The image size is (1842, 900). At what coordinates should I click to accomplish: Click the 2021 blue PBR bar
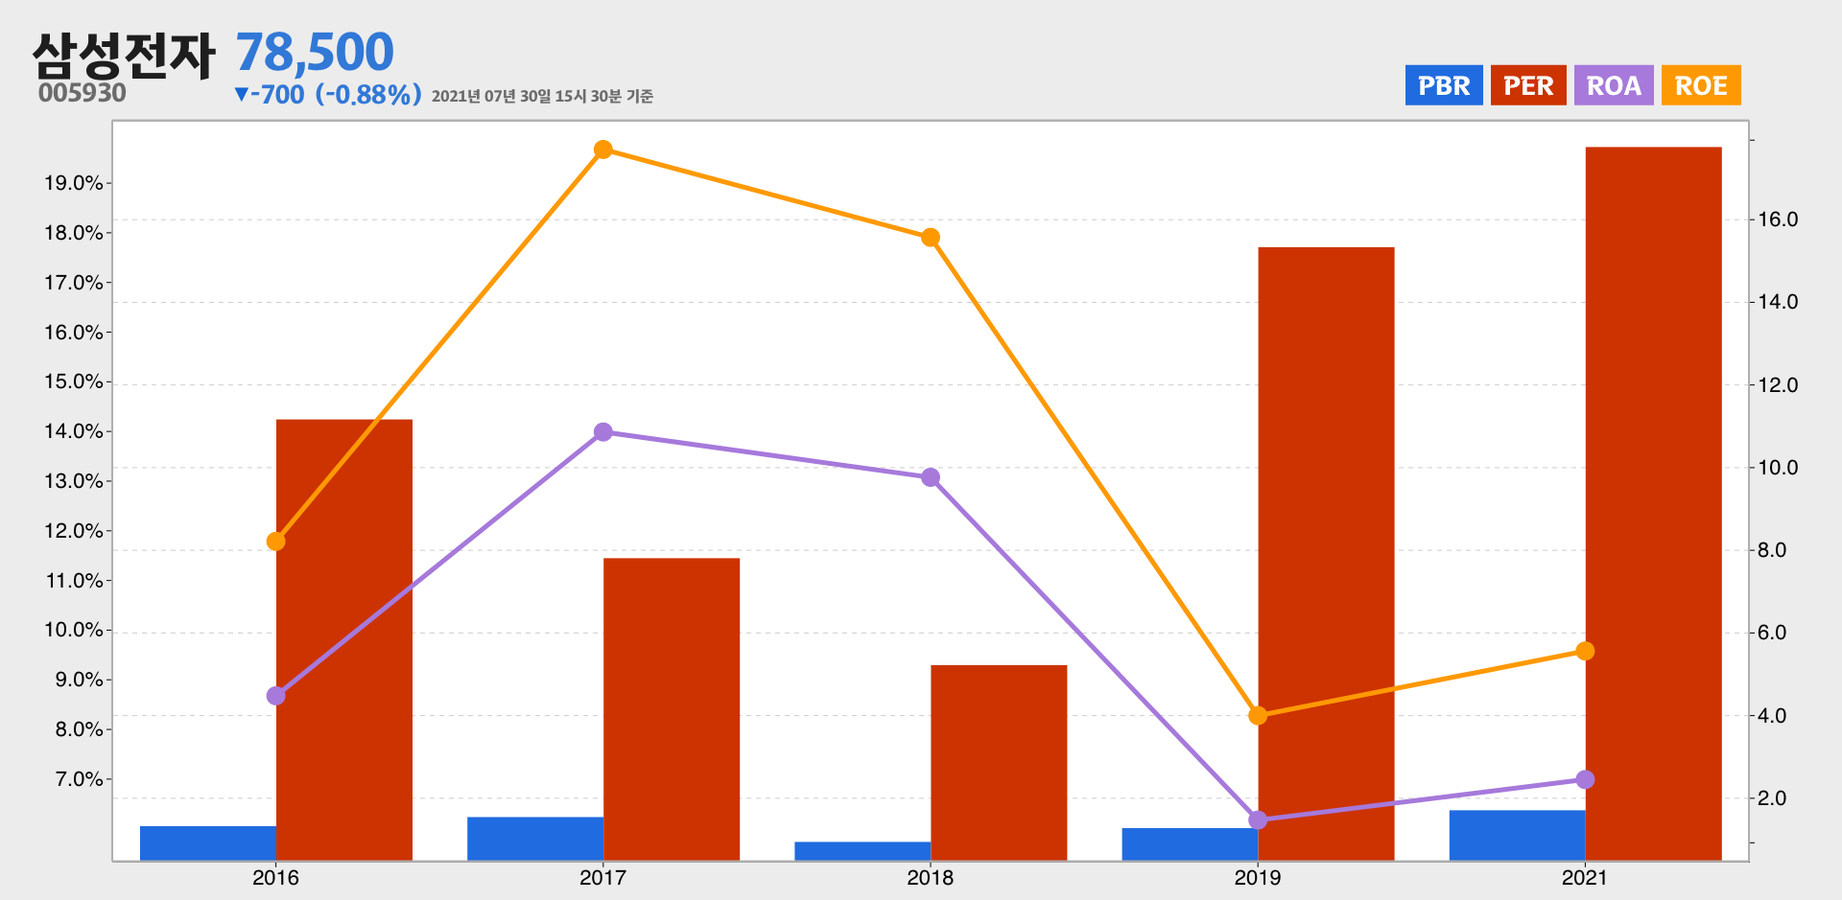1517,836
